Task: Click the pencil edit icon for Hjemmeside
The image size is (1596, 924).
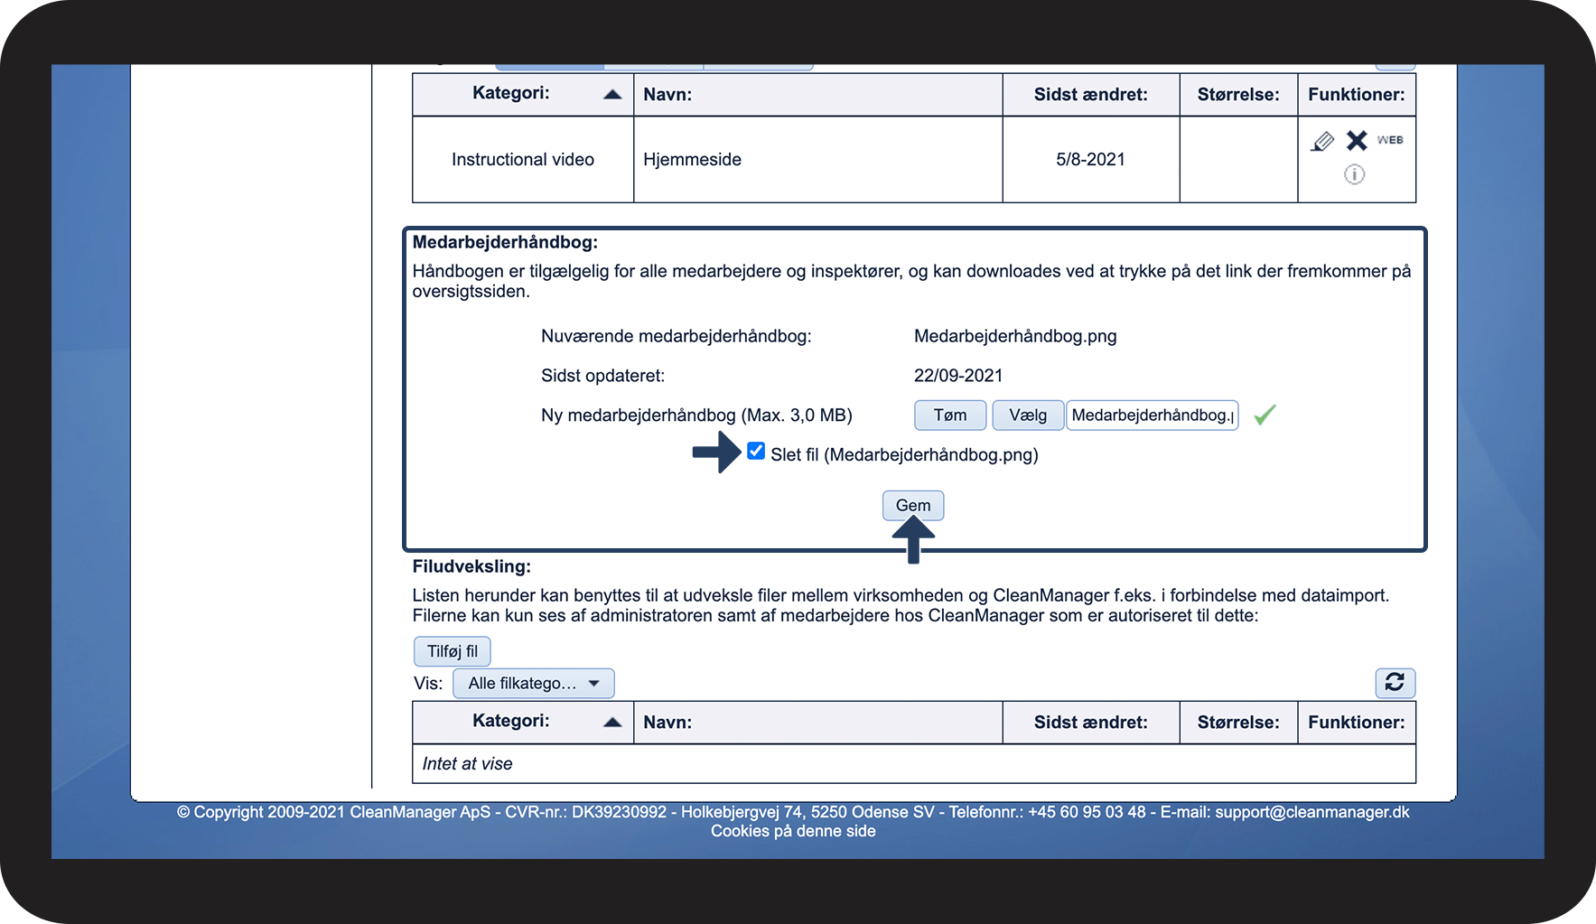Action: click(1322, 142)
